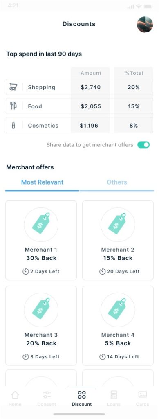The image size is (159, 419).
Task: Tap the Food fork and knife icon
Action: click(x=13, y=106)
